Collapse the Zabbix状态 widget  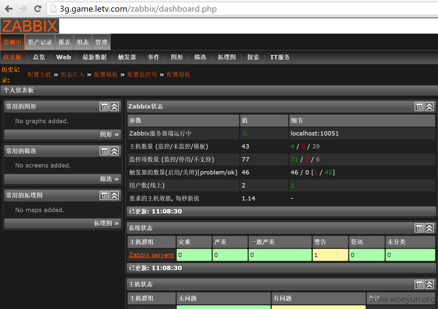(429, 107)
